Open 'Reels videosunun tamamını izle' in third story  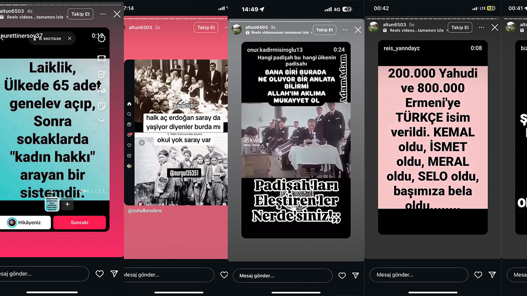point(279,32)
